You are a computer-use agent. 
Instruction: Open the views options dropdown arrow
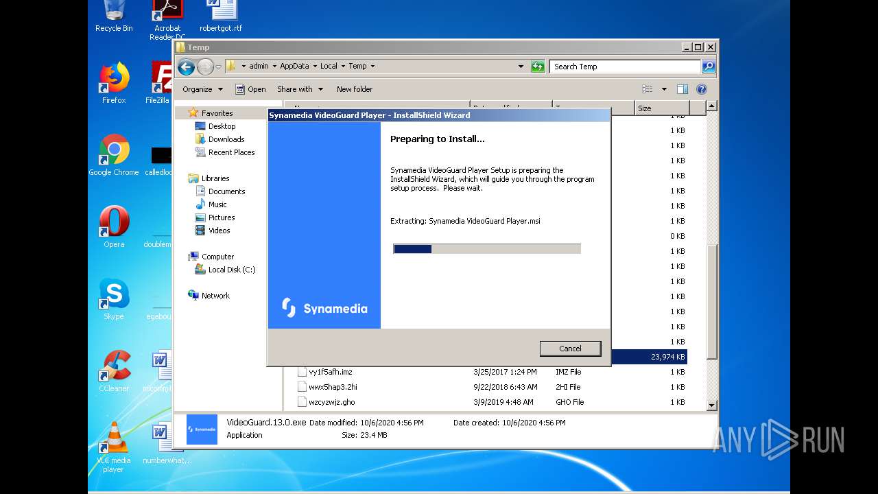(x=664, y=89)
